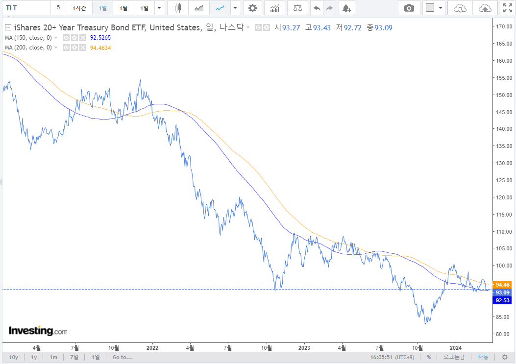Image resolution: width=516 pixels, height=364 pixels.
Task: Select the 5 minute interval
Action: click(x=58, y=8)
